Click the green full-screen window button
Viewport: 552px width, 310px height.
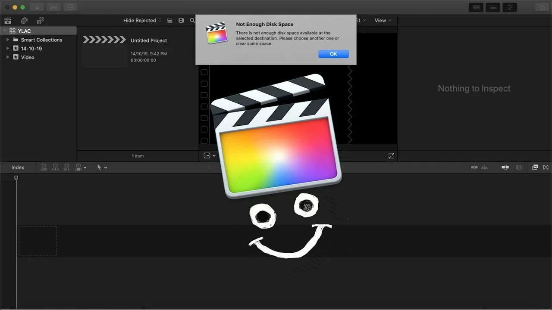(x=22, y=7)
